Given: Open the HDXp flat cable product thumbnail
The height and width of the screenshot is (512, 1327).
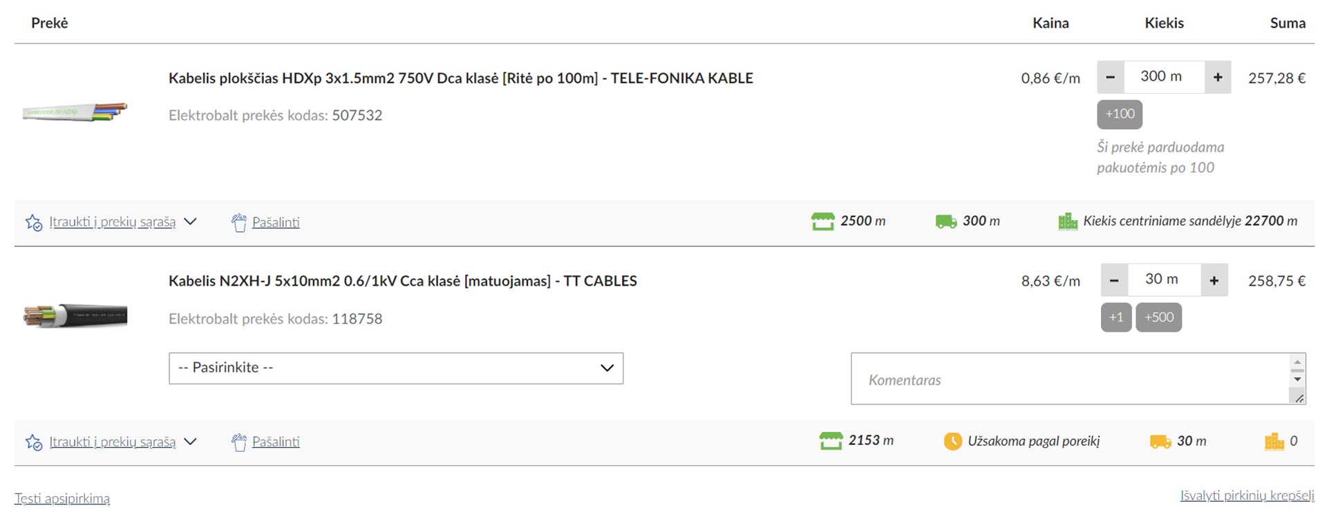Looking at the screenshot, I should click(75, 112).
